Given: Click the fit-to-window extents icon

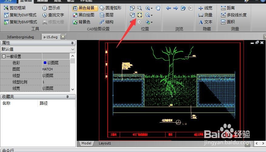Looking at the screenshot, I should 140,15.
